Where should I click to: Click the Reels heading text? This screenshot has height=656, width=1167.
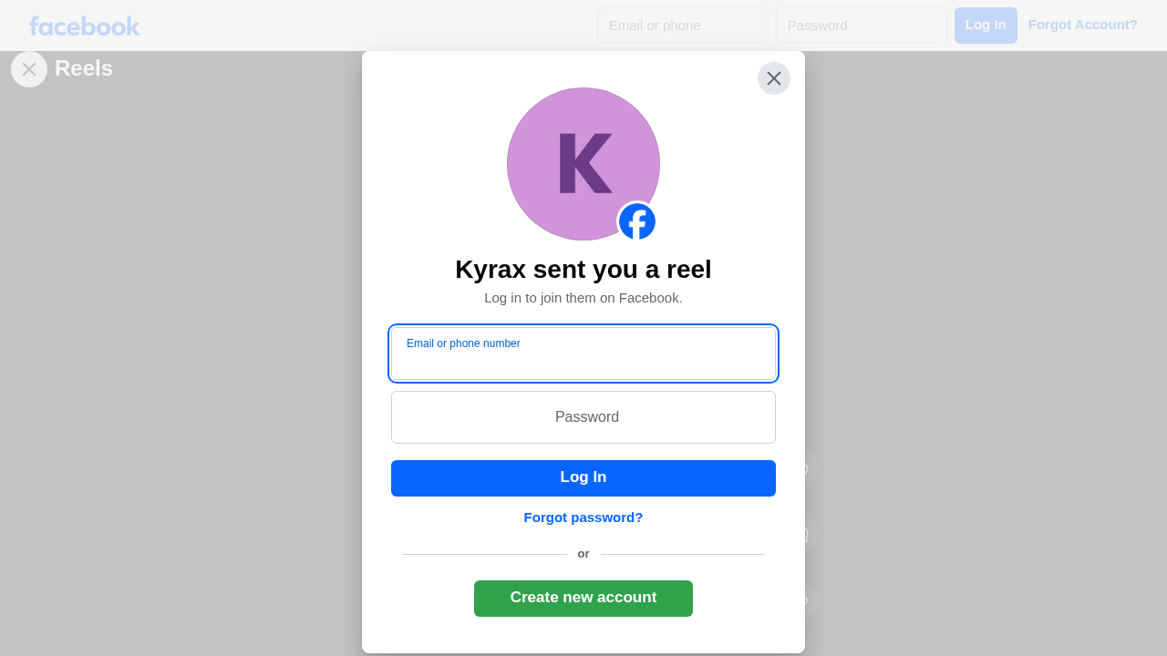pos(84,68)
